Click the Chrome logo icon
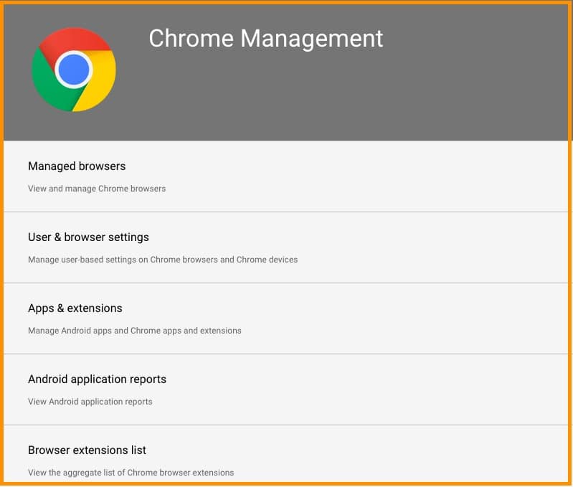The image size is (573, 487). [74, 70]
